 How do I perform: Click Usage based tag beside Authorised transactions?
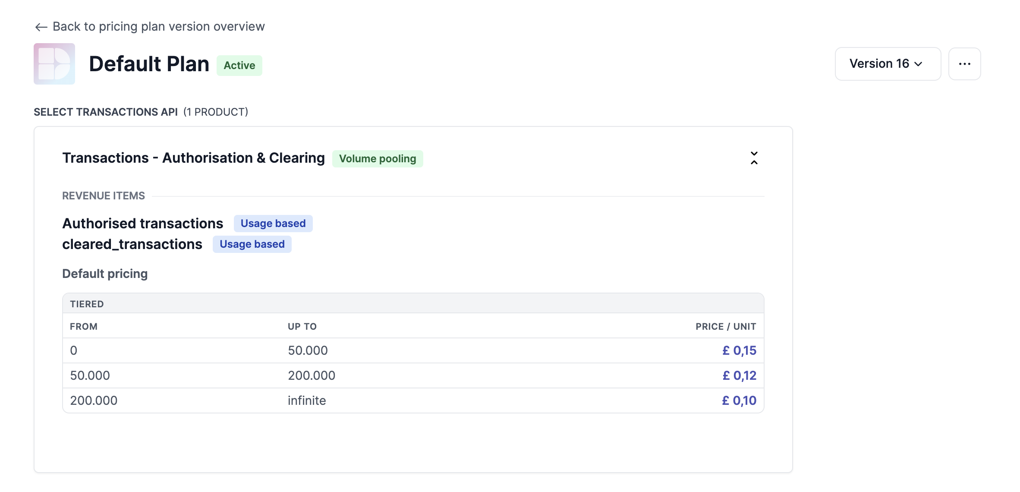tap(273, 224)
